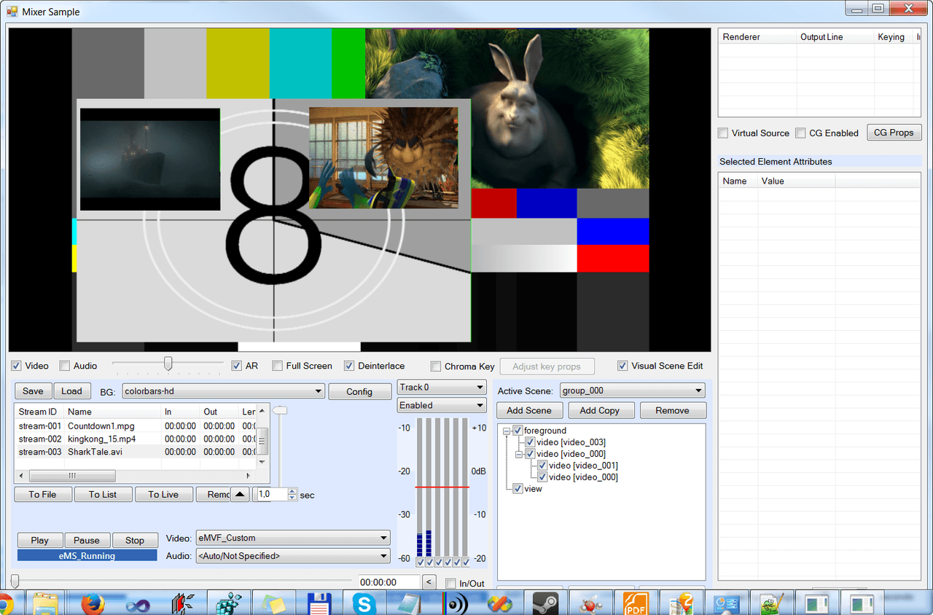This screenshot has height=615, width=933.
Task: Open the file explorer folder taskbar icon
Action: [47, 603]
